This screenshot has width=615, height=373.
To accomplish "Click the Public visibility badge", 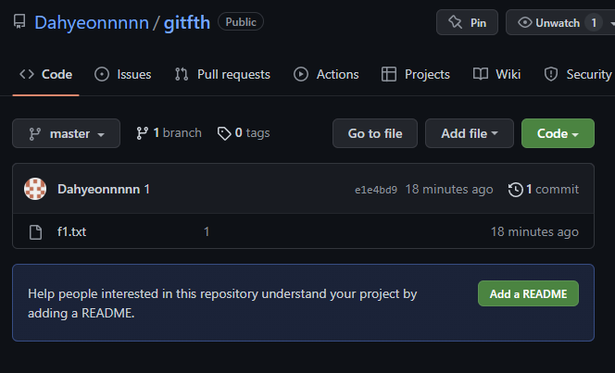I will point(241,22).
